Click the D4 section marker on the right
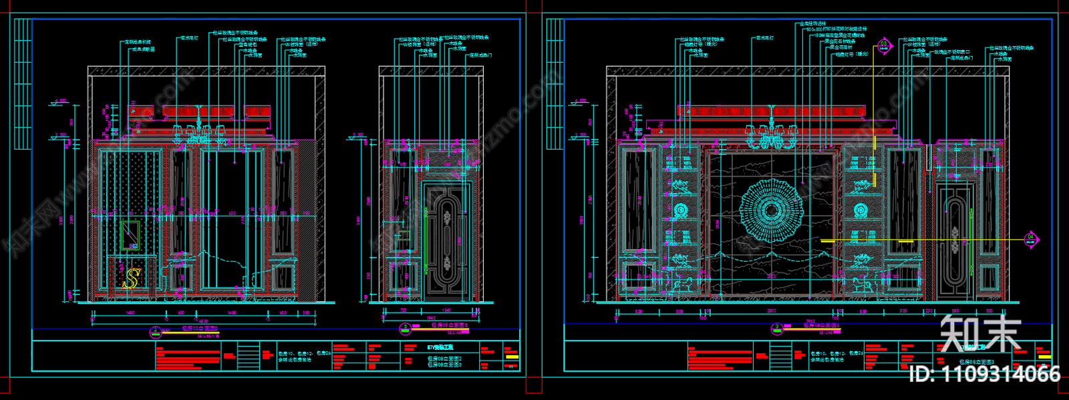Image resolution: width=1069 pixels, height=400 pixels. (1032, 239)
